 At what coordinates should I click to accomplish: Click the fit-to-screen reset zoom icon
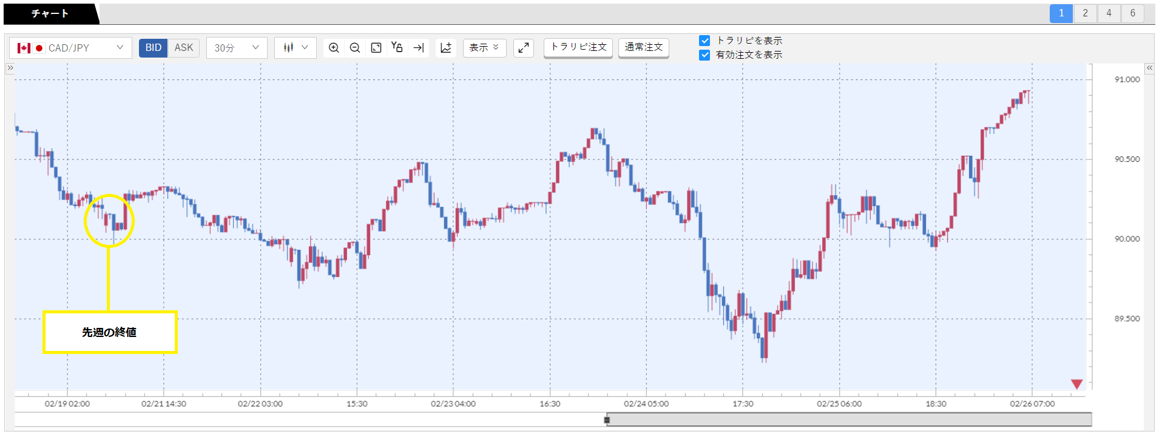[x=376, y=48]
